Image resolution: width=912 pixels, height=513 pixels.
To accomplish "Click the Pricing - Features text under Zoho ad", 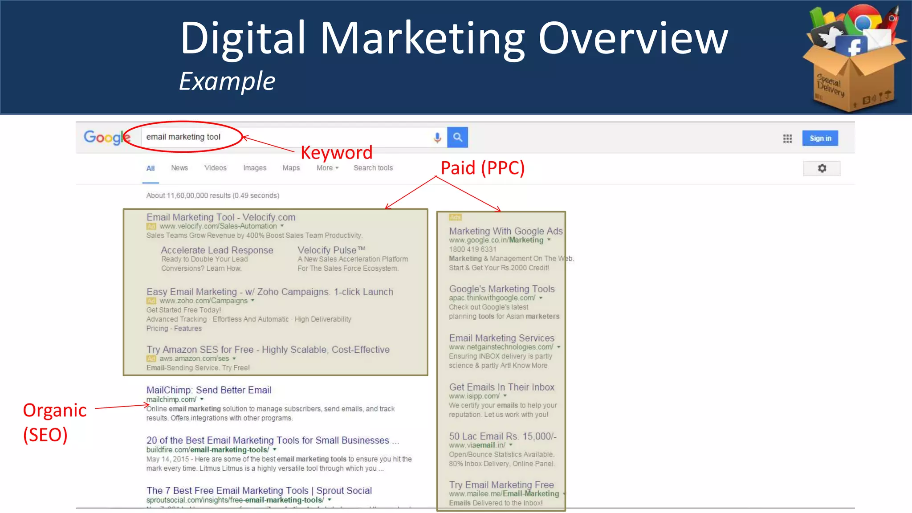I will click(174, 329).
